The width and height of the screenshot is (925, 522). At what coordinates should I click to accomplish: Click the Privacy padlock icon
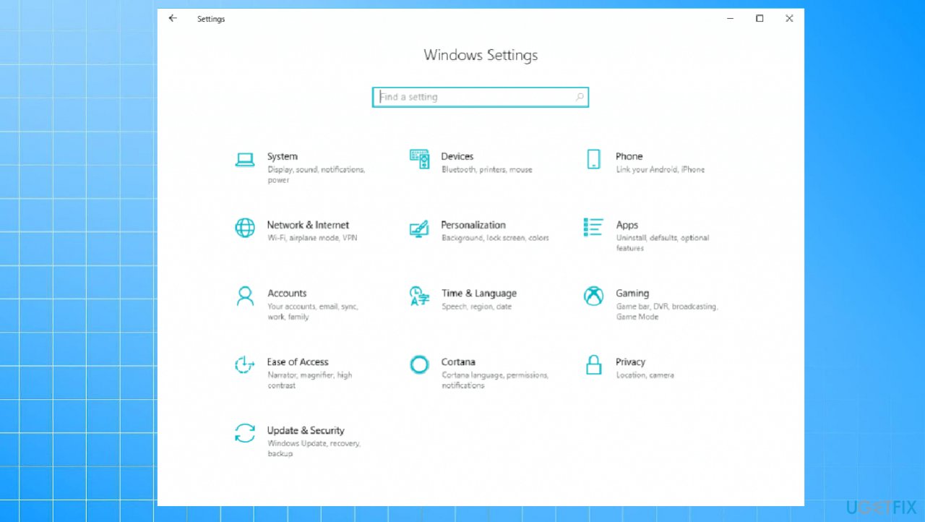593,365
